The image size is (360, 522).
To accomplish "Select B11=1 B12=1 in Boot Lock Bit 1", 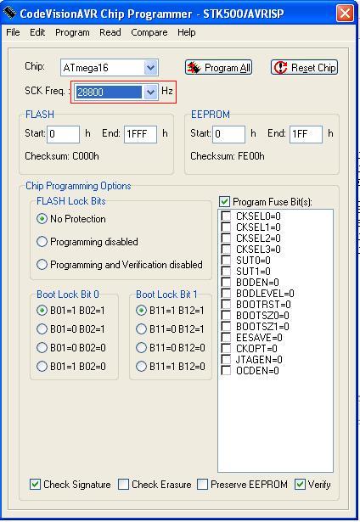I will click(x=141, y=311).
